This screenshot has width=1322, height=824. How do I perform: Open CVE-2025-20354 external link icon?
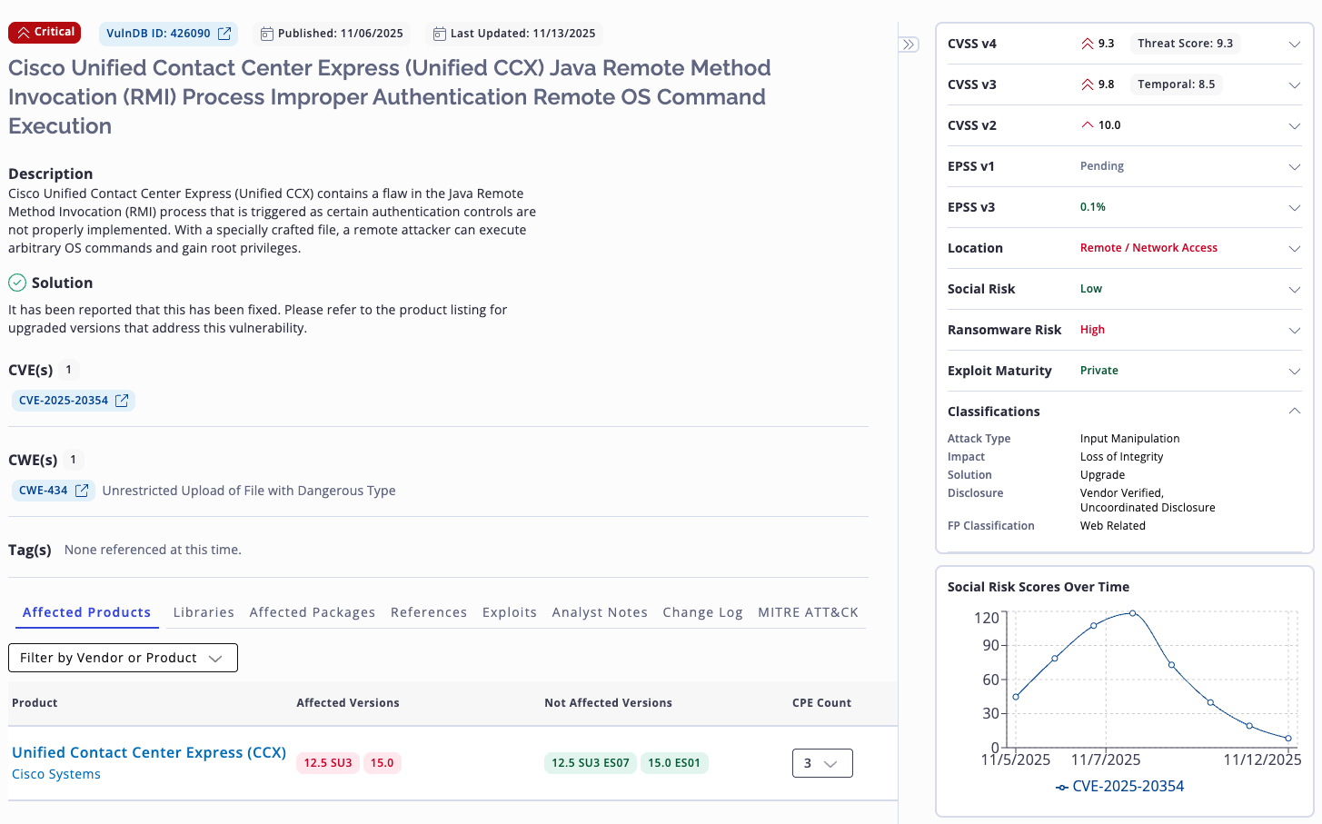pos(122,401)
